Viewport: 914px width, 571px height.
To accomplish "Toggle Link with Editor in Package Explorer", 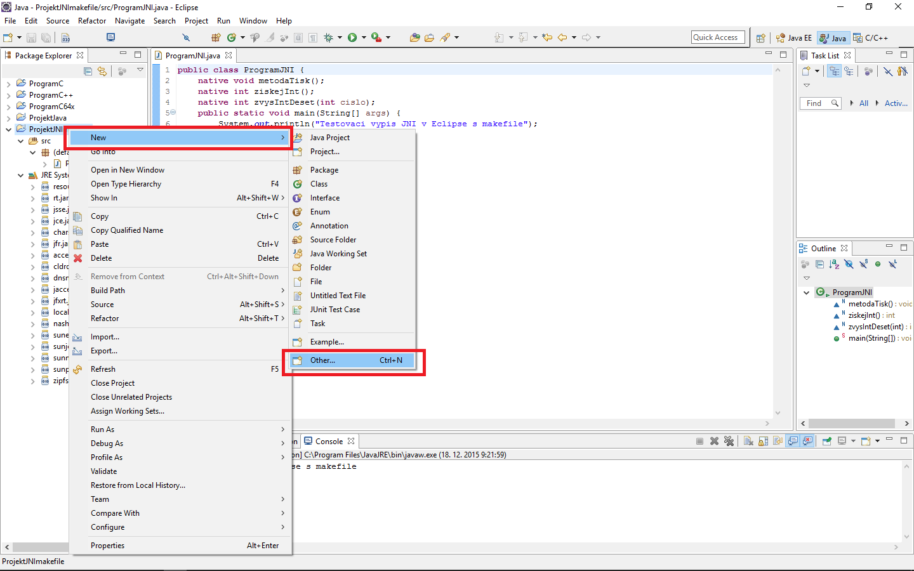I will (x=102, y=71).
